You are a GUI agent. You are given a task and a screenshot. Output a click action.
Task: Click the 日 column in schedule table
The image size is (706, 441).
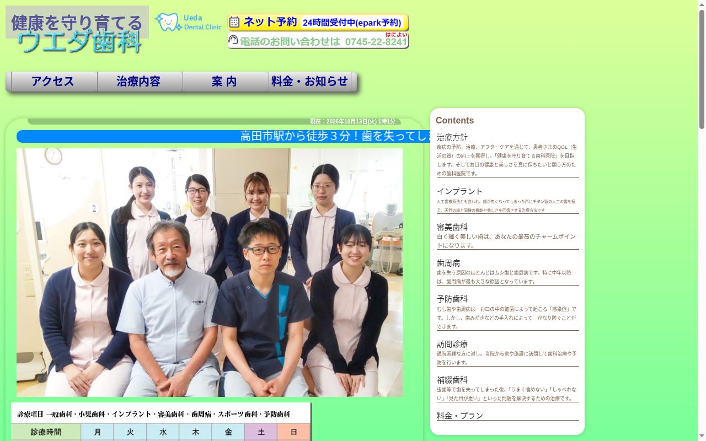294,432
